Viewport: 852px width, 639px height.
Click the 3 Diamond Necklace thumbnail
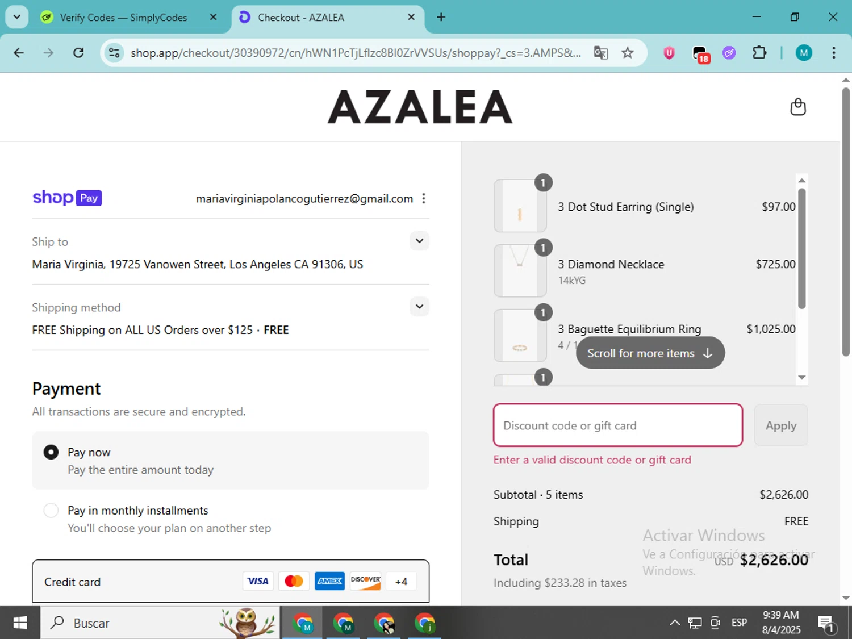pyautogui.click(x=520, y=270)
